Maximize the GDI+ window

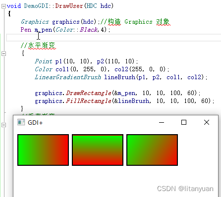(184, 122)
